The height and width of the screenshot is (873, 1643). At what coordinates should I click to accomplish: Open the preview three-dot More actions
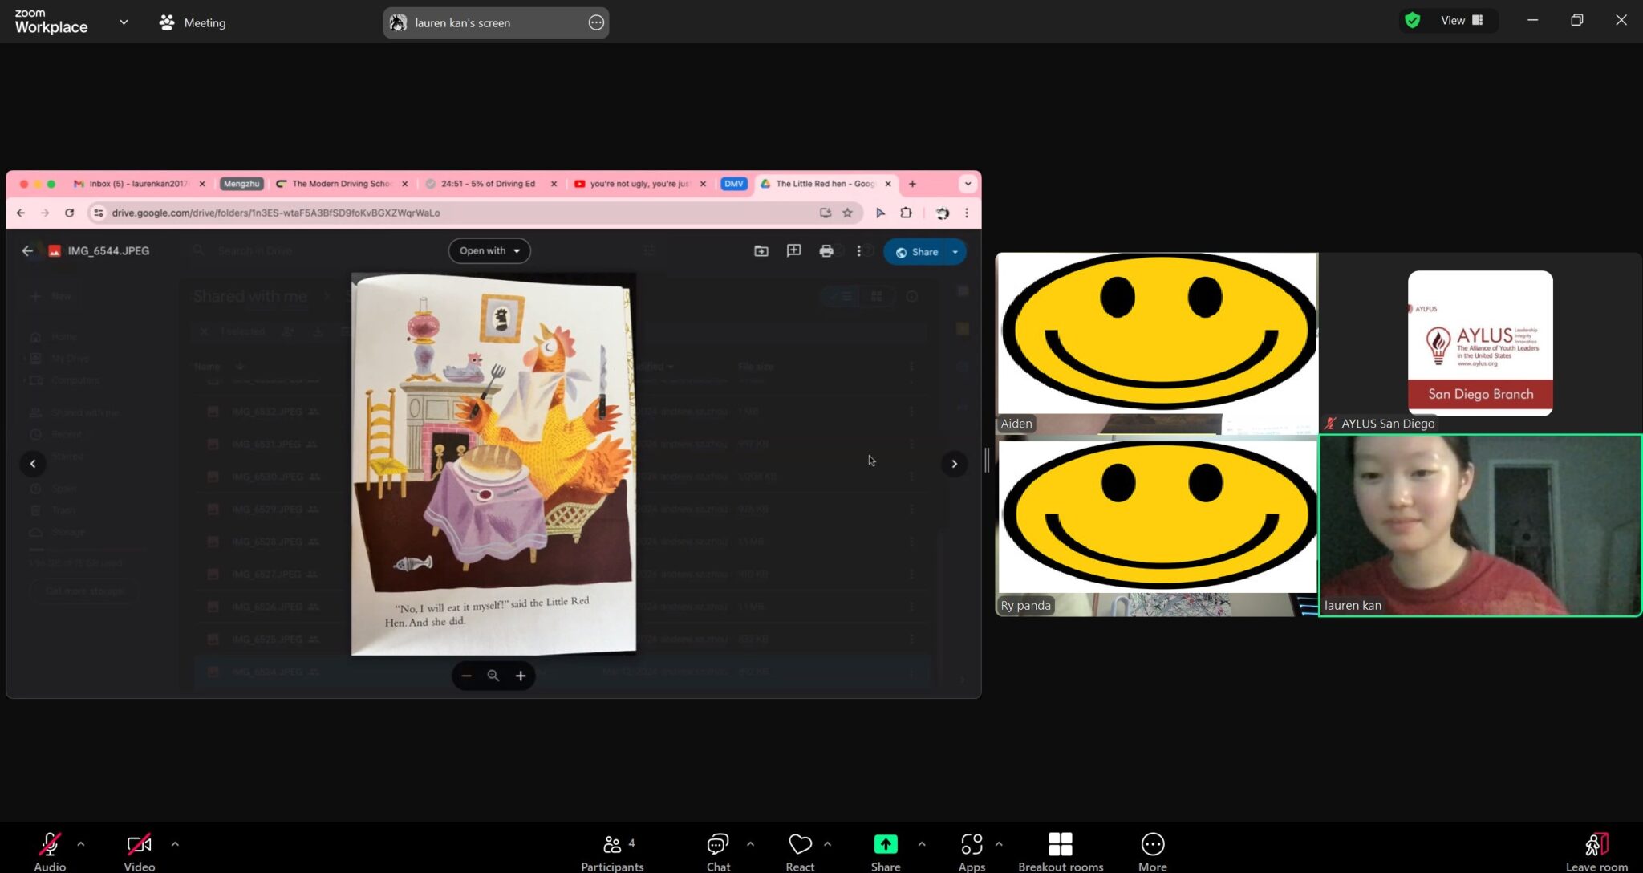[858, 251]
